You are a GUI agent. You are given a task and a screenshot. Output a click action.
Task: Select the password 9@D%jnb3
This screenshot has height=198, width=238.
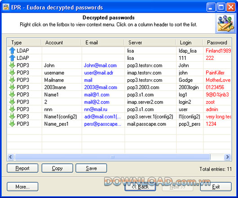coord(217,94)
